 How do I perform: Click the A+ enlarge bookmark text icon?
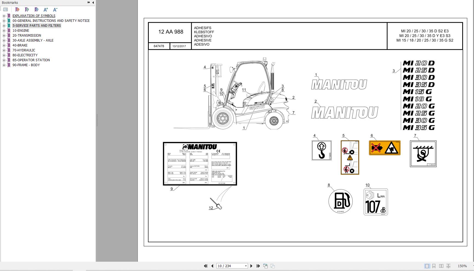point(46,9)
